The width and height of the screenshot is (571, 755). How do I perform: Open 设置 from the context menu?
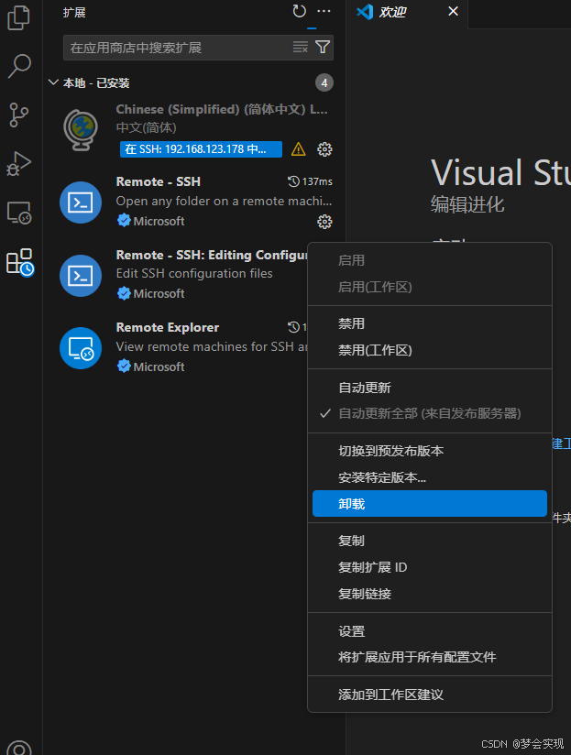(x=430, y=631)
